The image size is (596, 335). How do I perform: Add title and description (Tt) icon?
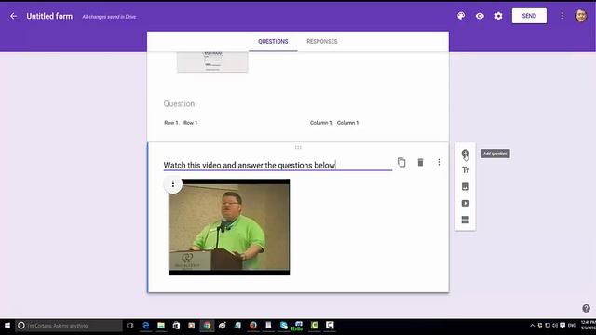[x=466, y=170]
